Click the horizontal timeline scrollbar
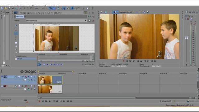The width and height of the screenshot is (199, 112). tap(88, 98)
